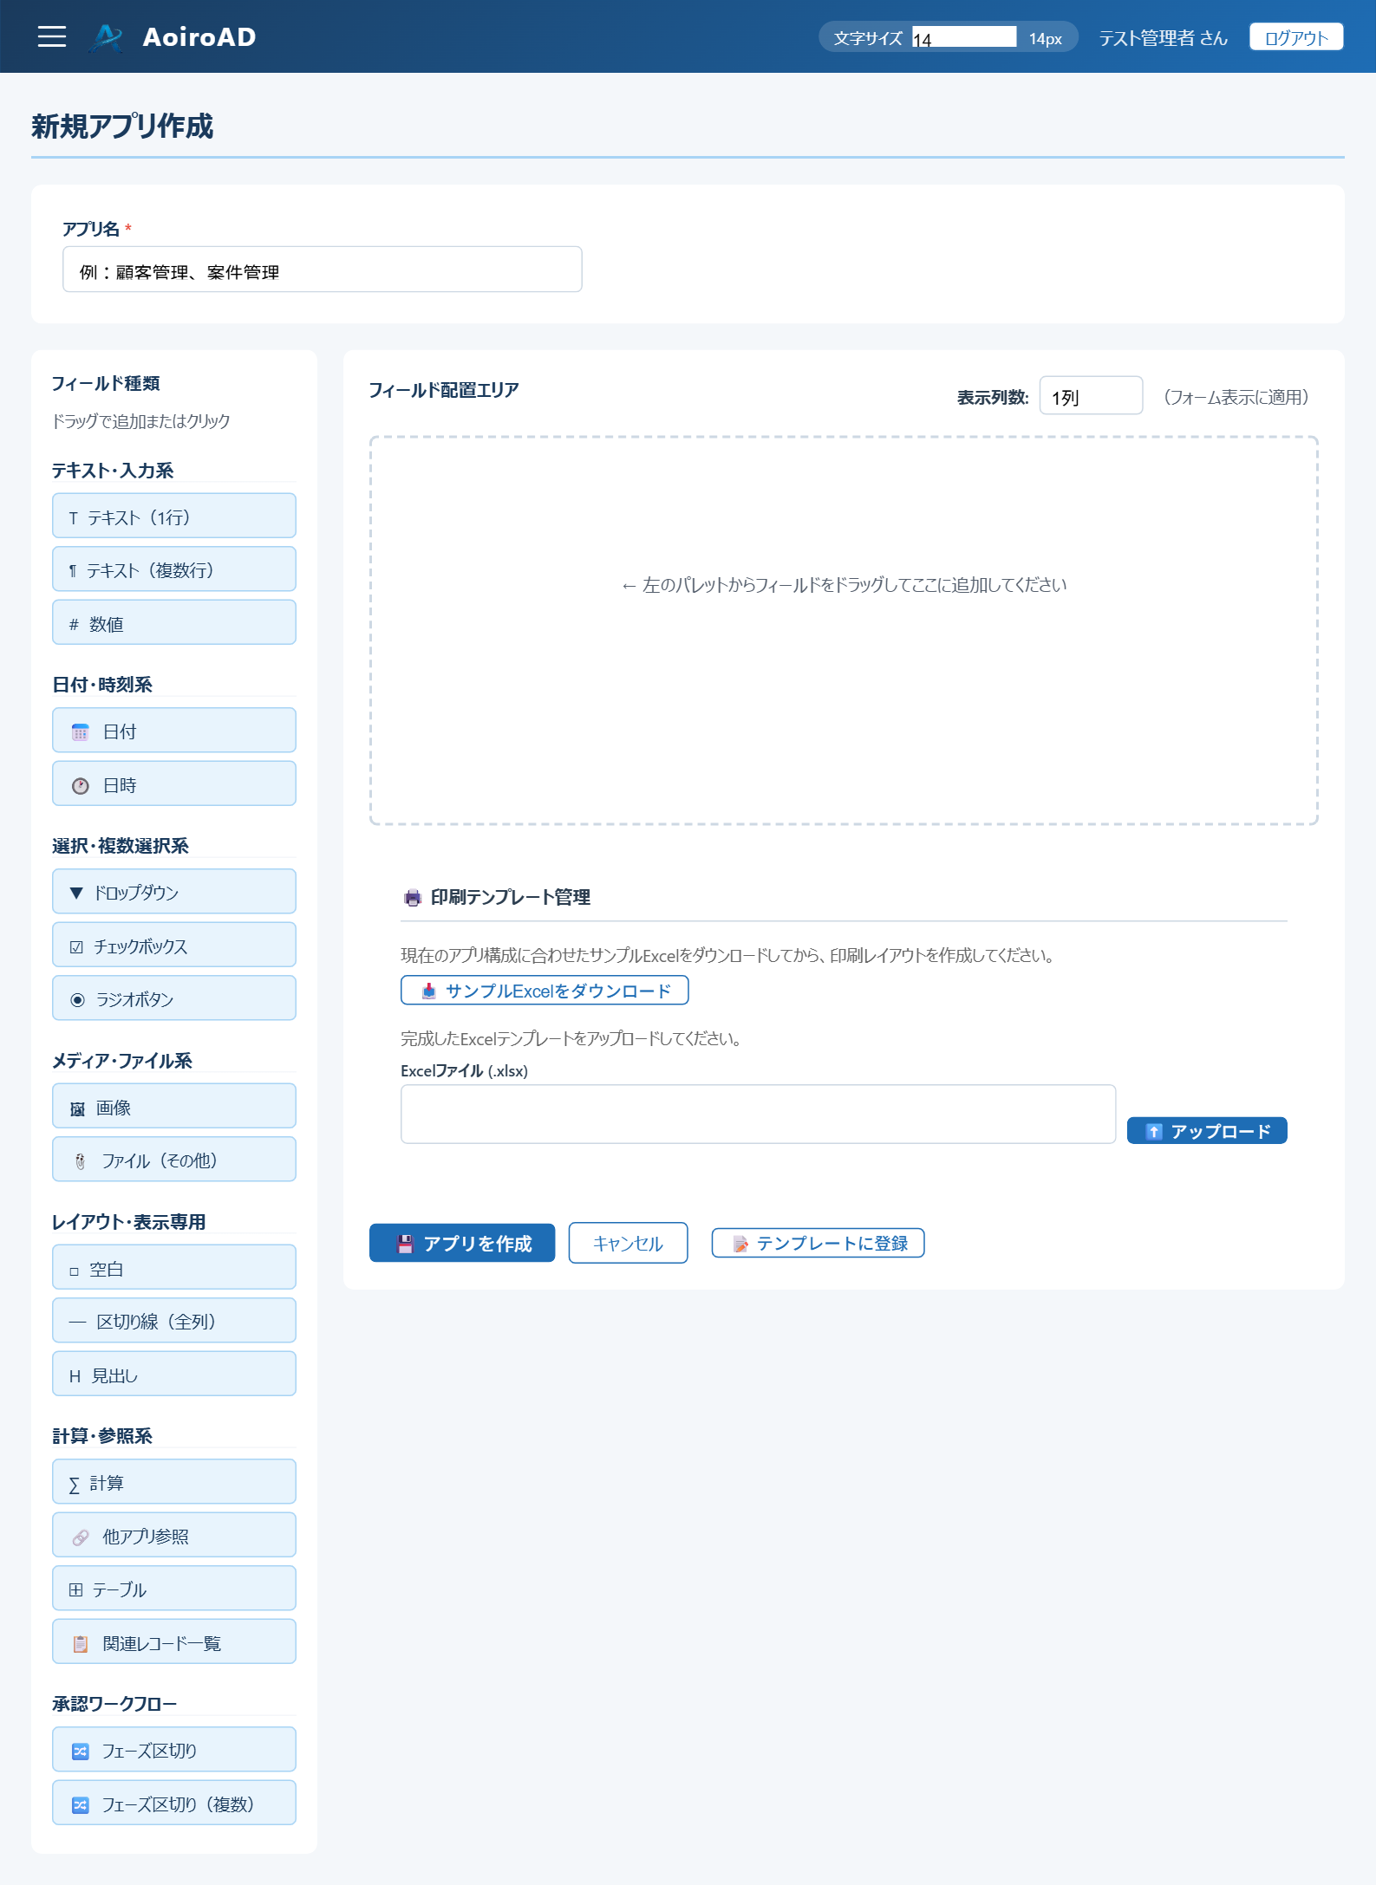
Task: Add a ドロップダウン field
Action: [174, 892]
